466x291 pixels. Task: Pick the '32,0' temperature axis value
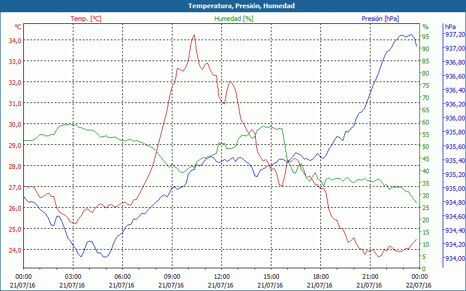15,83
